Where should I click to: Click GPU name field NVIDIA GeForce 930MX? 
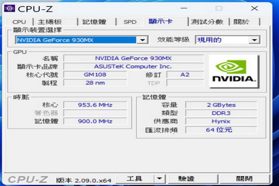click(134, 58)
